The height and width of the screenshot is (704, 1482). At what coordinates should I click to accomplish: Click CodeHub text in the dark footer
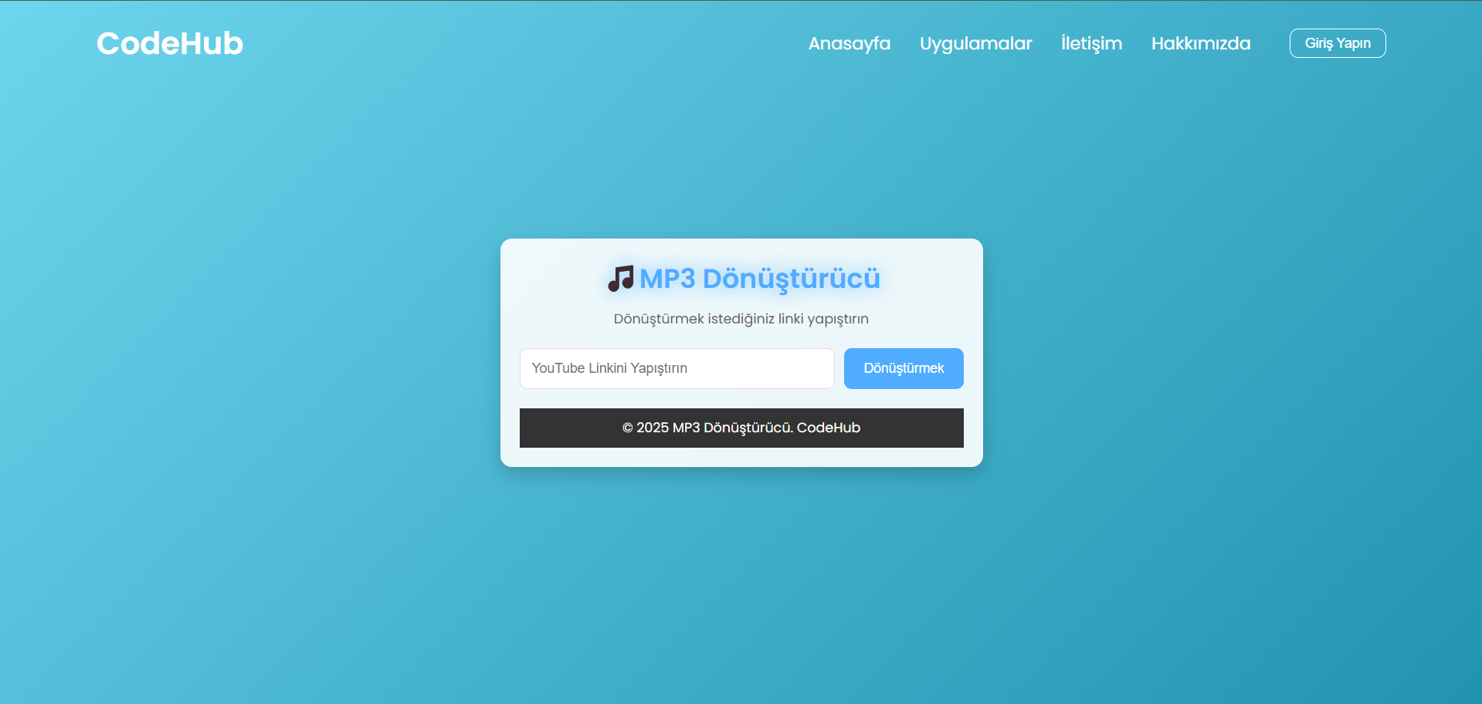(828, 428)
